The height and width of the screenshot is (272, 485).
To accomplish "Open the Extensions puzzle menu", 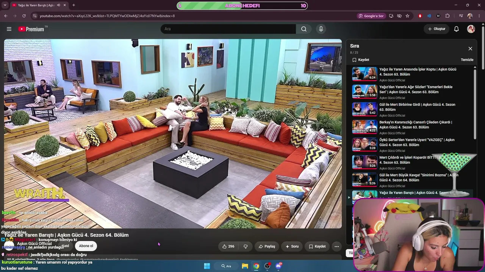I will pyautogui.click(x=447, y=16).
